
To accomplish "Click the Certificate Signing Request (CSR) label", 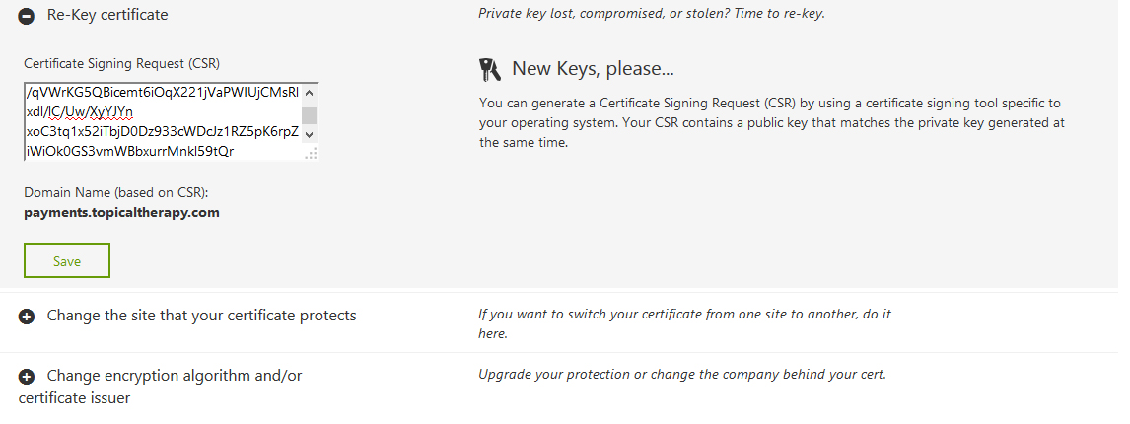I will tap(122, 63).
